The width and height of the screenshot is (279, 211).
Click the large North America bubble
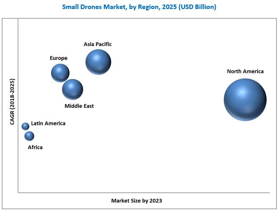[x=245, y=100]
